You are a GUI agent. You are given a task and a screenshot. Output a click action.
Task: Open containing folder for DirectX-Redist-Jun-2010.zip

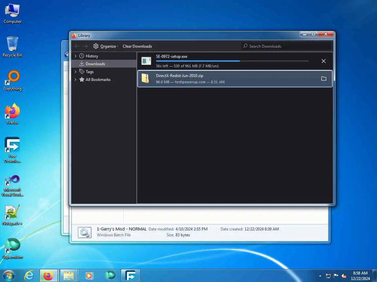[324, 79]
